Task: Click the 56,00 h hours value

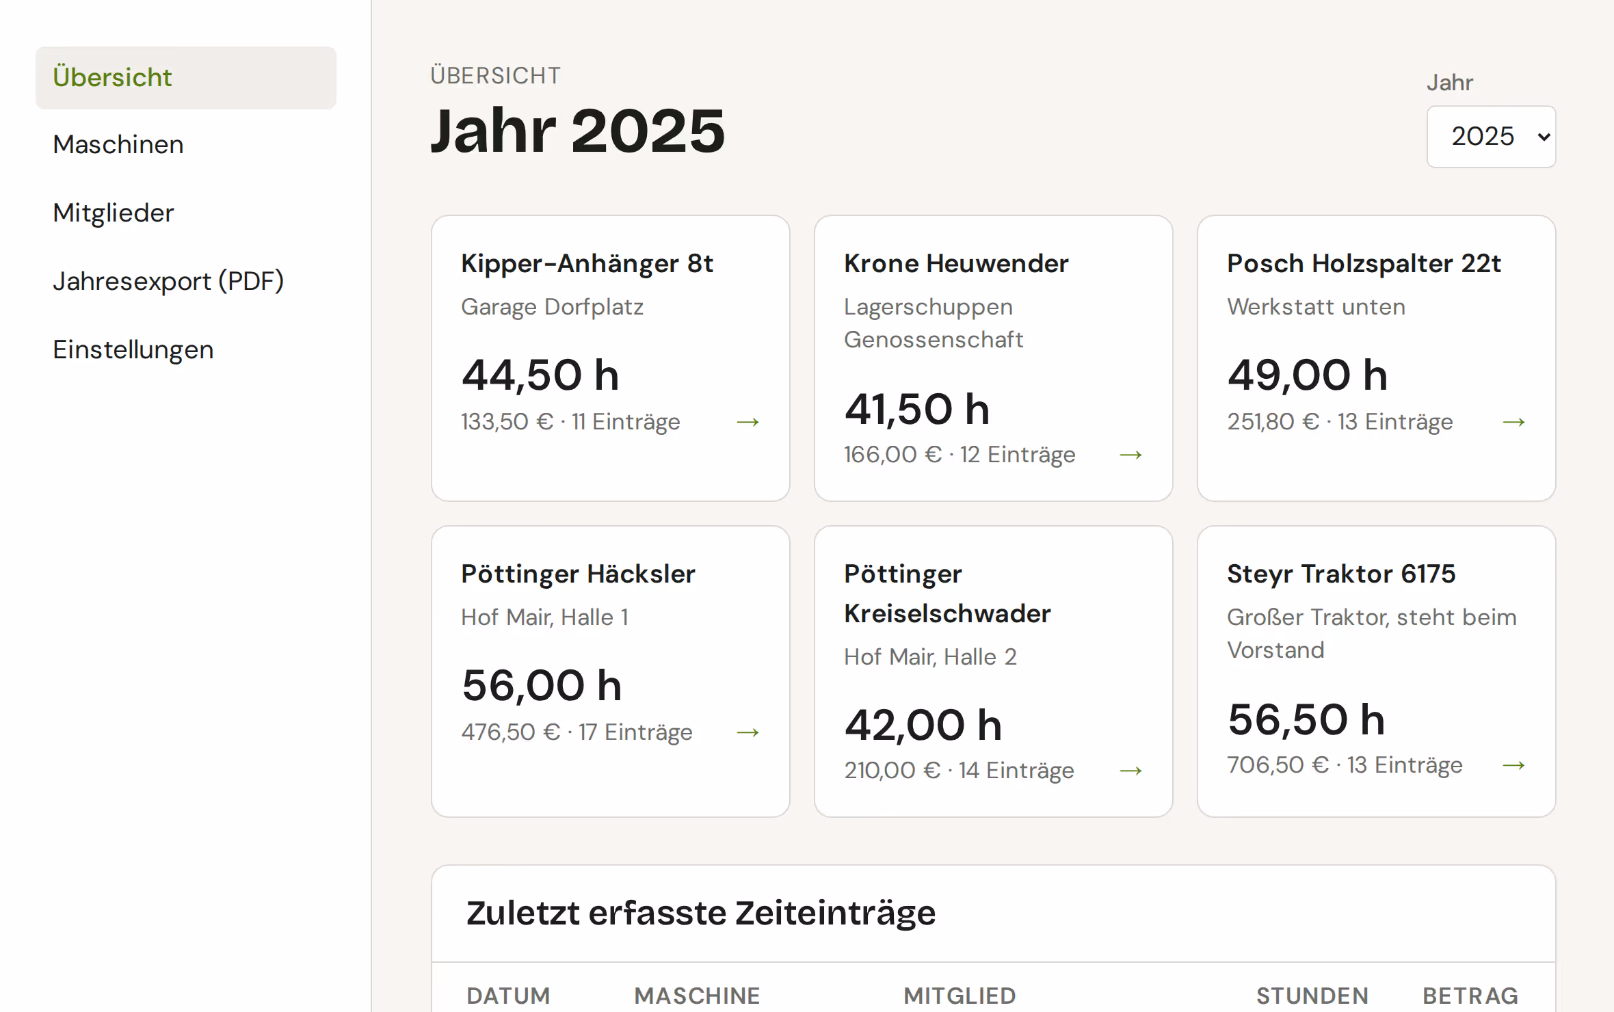Action: tap(542, 687)
